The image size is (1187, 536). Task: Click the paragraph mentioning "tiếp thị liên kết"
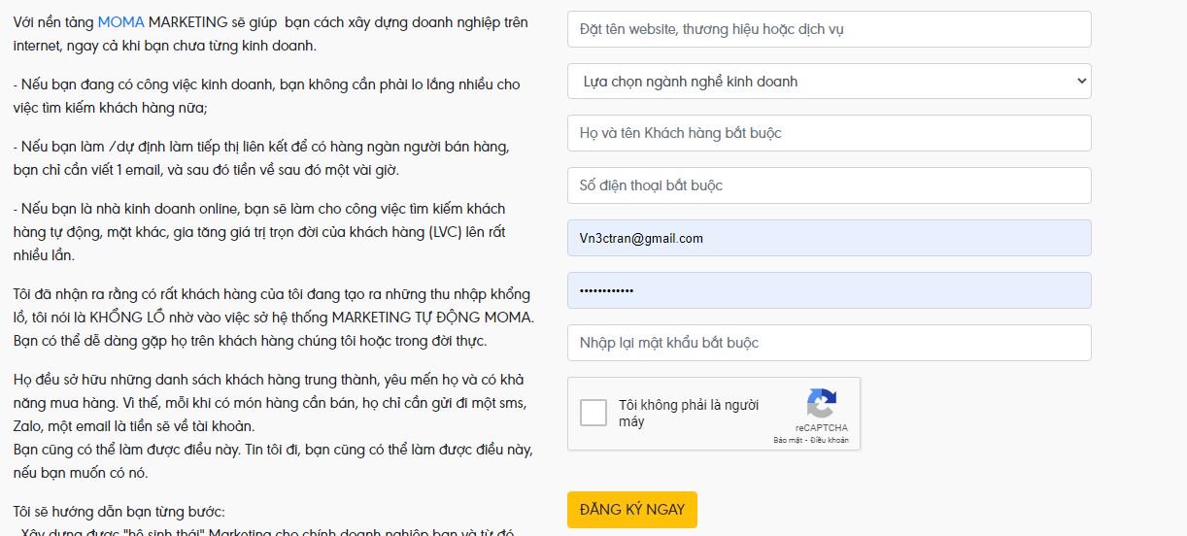pos(260,158)
